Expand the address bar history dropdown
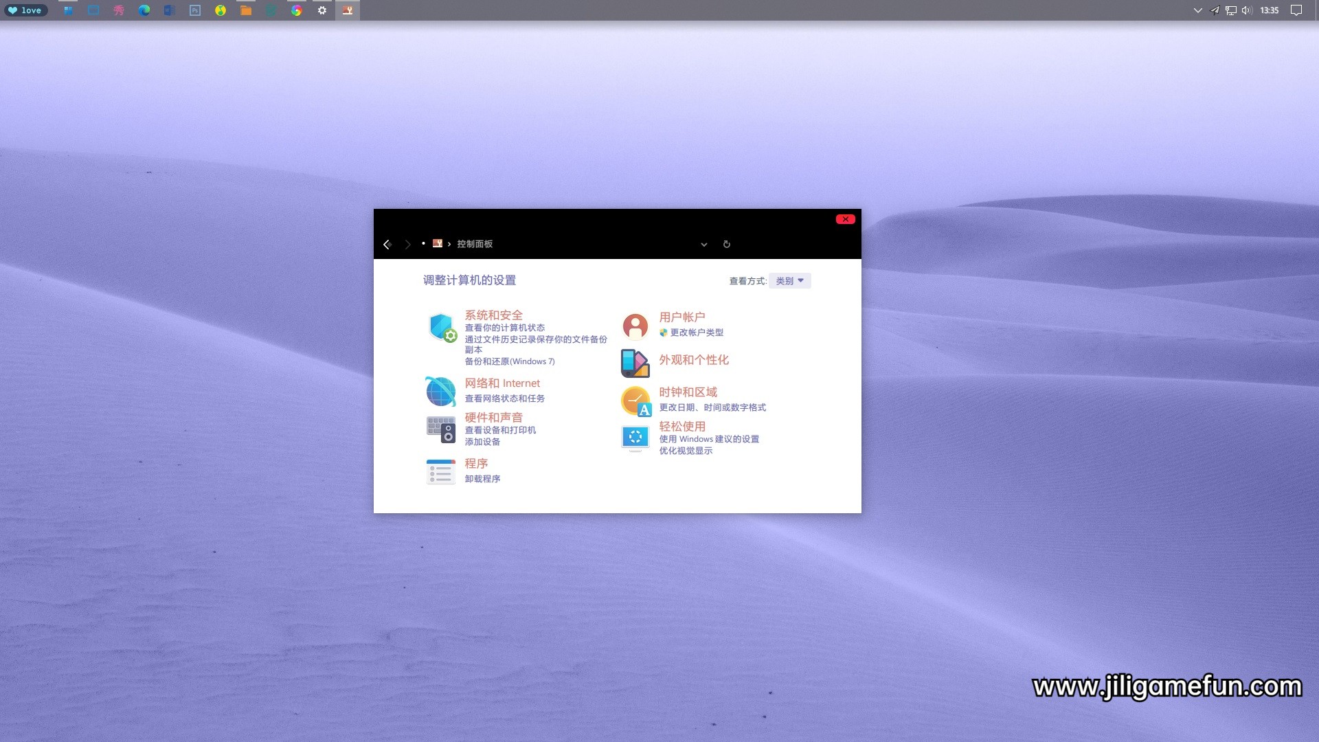1319x742 pixels. pos(703,245)
